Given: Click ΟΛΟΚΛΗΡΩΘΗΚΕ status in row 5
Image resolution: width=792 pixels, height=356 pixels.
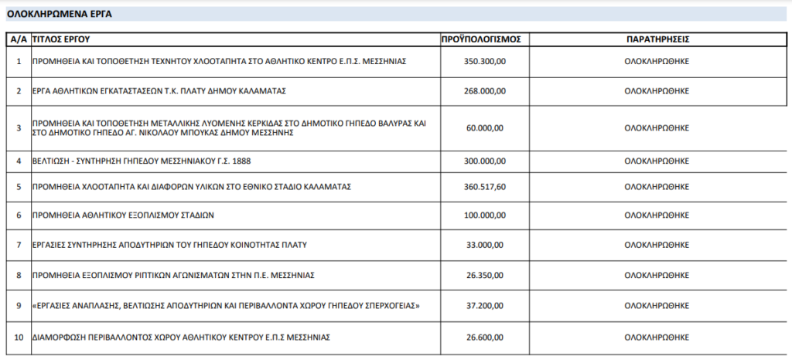Looking at the screenshot, I should pos(657,187).
